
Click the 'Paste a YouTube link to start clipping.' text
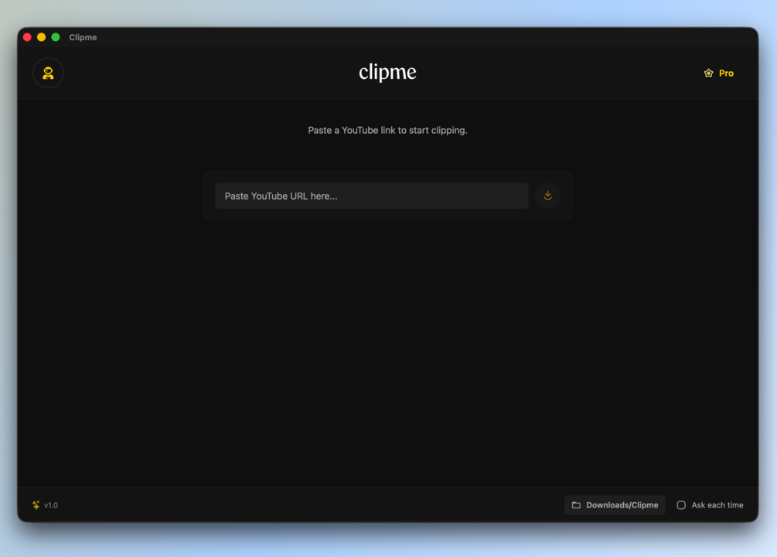pyautogui.click(x=387, y=131)
